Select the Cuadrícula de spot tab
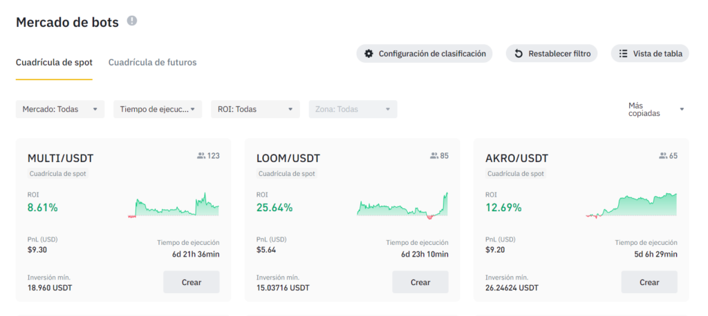This screenshot has height=316, width=708. (x=54, y=63)
